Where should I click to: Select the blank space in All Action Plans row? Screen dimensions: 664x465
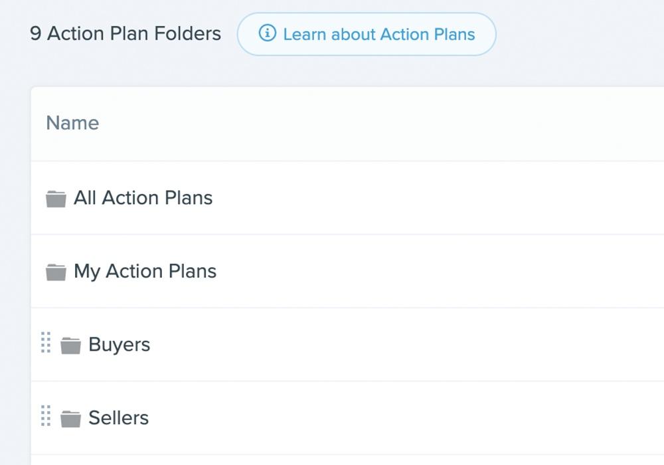436,198
